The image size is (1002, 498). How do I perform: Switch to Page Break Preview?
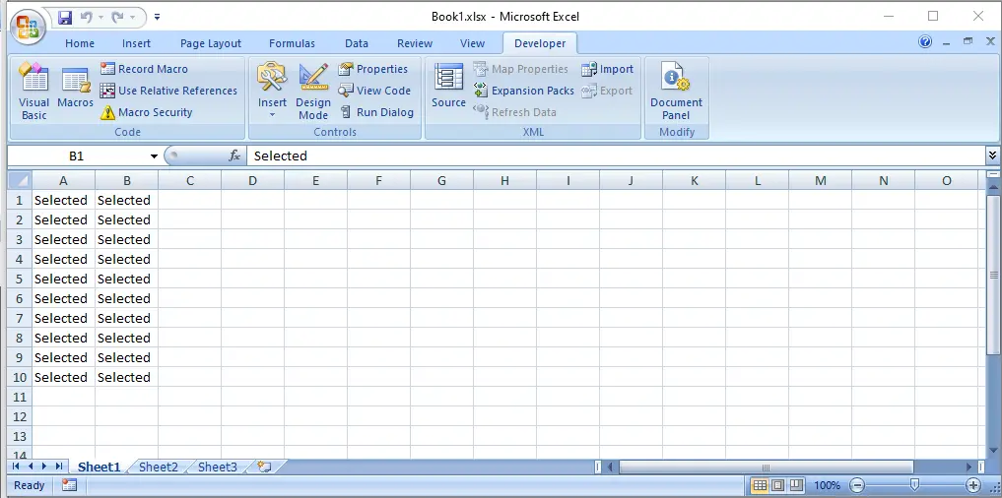(x=796, y=485)
